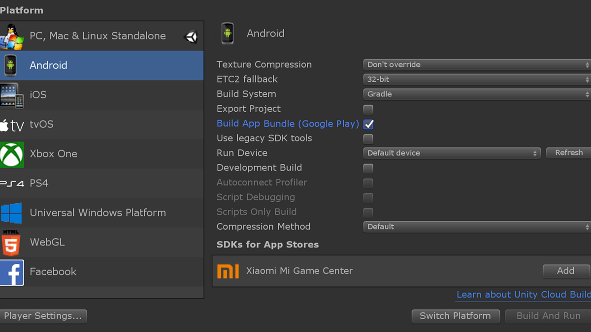This screenshot has width=591, height=332.
Task: Open the Learn about Unity Cloud Build link
Action: (523, 295)
